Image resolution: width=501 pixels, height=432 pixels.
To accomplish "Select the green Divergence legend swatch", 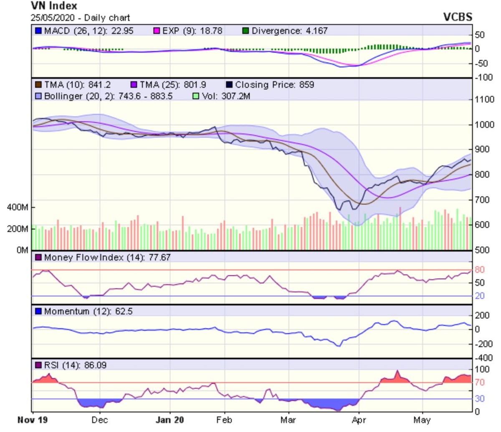I will point(246,31).
